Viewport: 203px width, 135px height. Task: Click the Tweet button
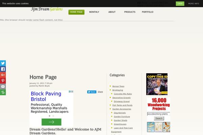tap(92, 92)
